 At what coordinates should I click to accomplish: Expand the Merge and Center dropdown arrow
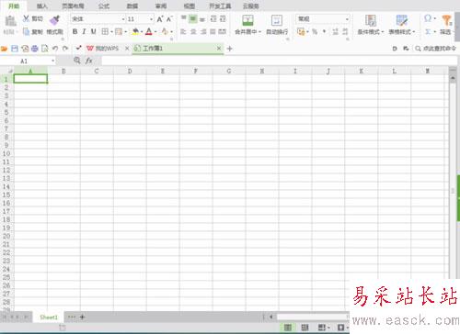[x=260, y=32]
